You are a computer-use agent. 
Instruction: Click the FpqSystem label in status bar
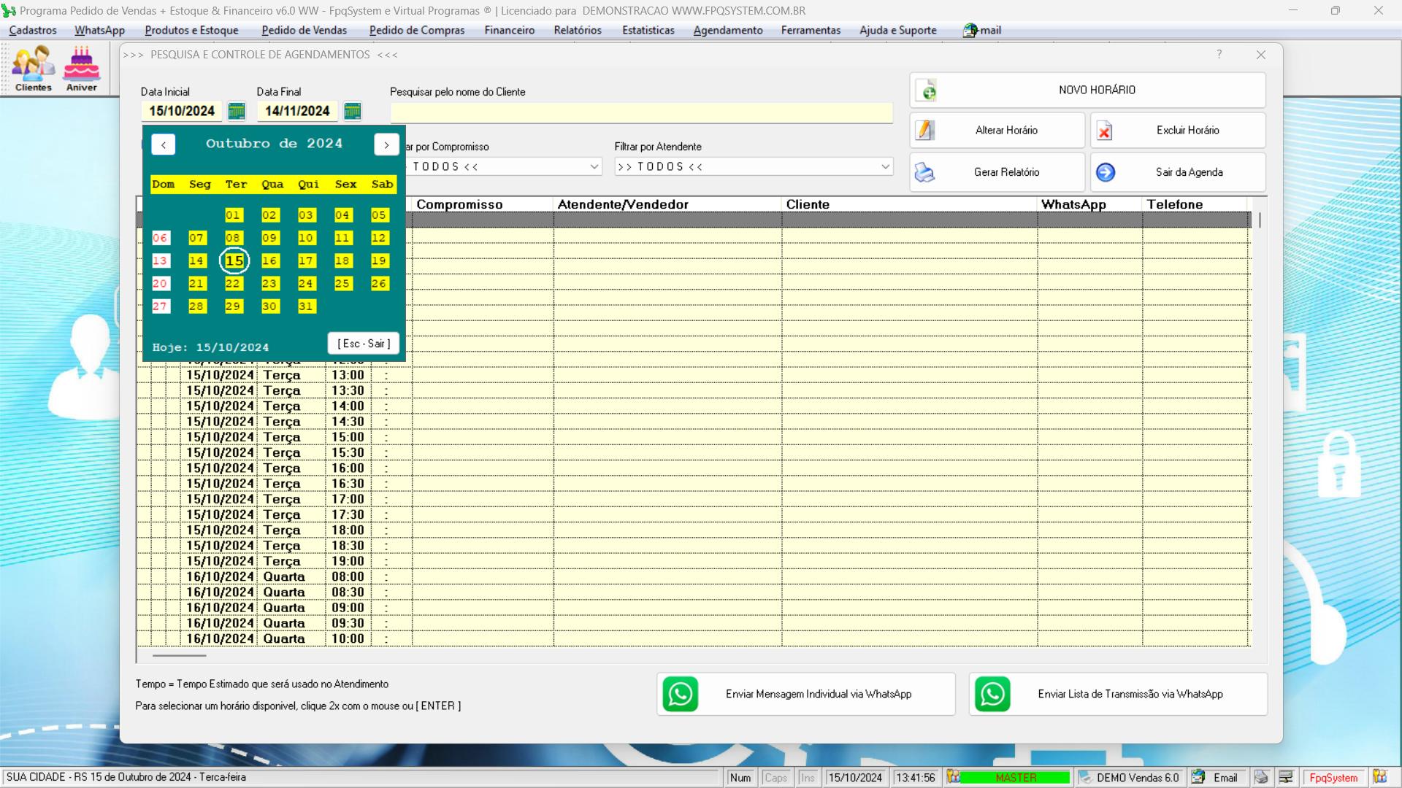pyautogui.click(x=1333, y=778)
